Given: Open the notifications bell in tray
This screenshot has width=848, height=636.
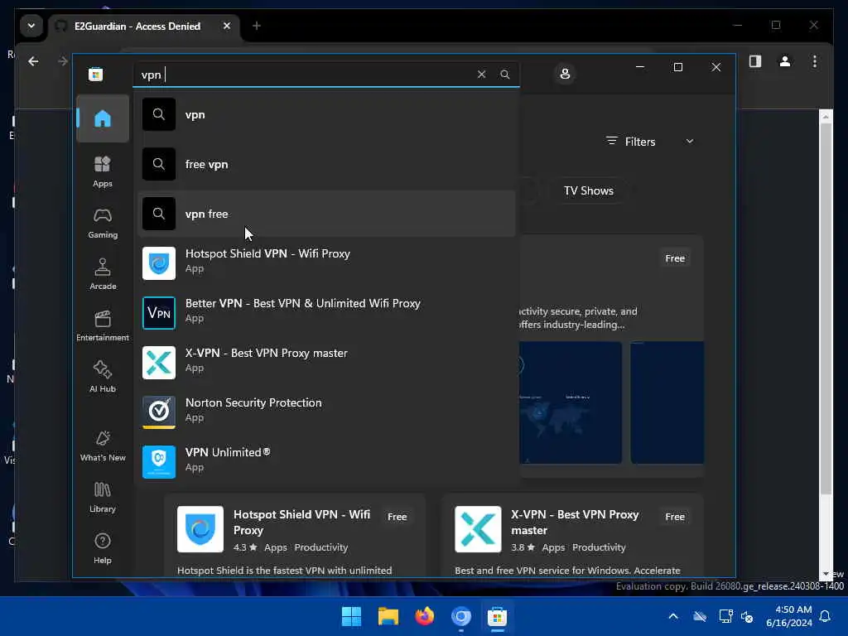Looking at the screenshot, I should point(826,616).
